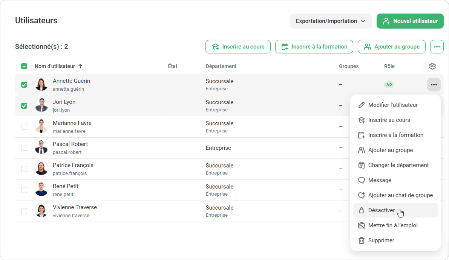Screen dimensions: 449x260
Task: Click the lock icon beside Désactiver
Action: coord(361,210)
